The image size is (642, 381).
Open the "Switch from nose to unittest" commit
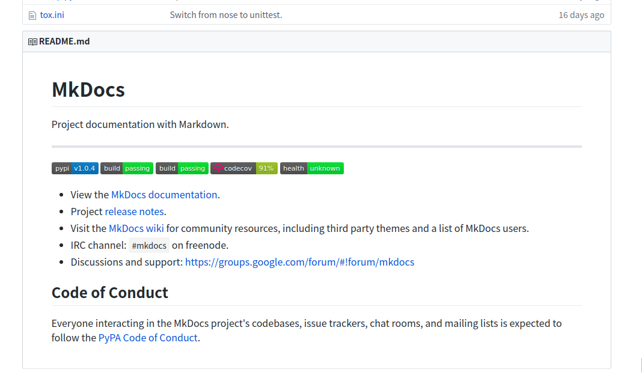226,15
